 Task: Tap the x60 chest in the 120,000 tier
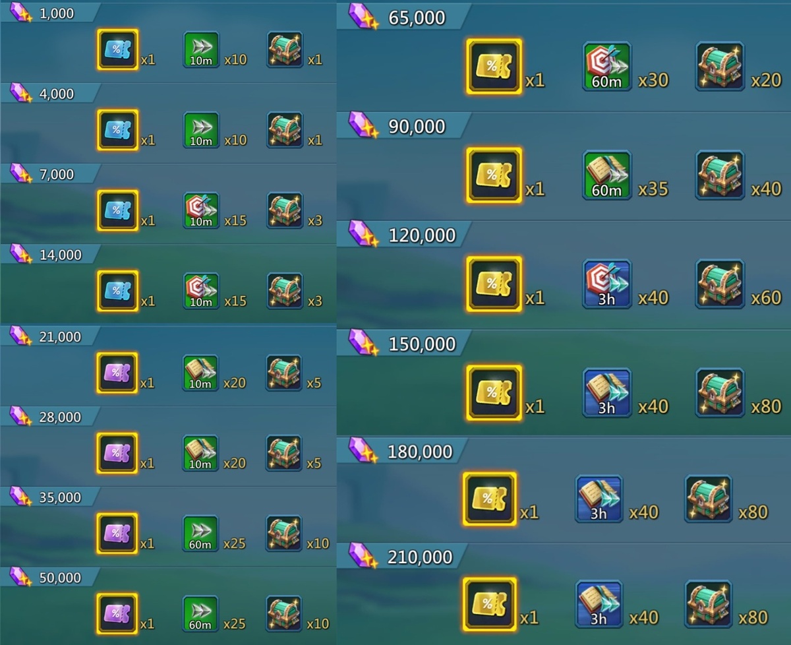pos(720,284)
